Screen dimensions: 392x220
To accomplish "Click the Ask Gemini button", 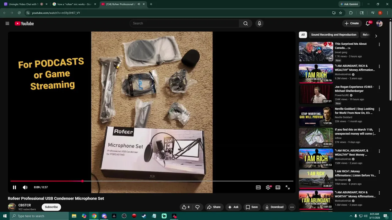I will (x=349, y=4).
